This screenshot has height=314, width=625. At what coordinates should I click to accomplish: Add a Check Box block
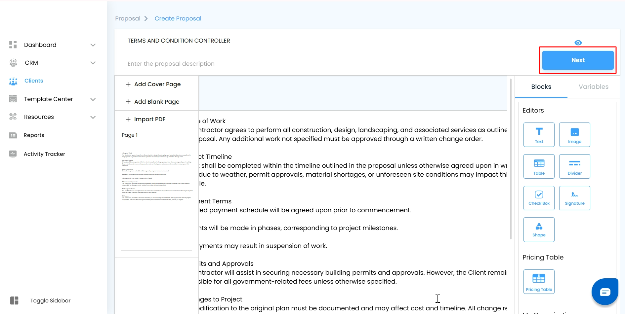point(539,198)
